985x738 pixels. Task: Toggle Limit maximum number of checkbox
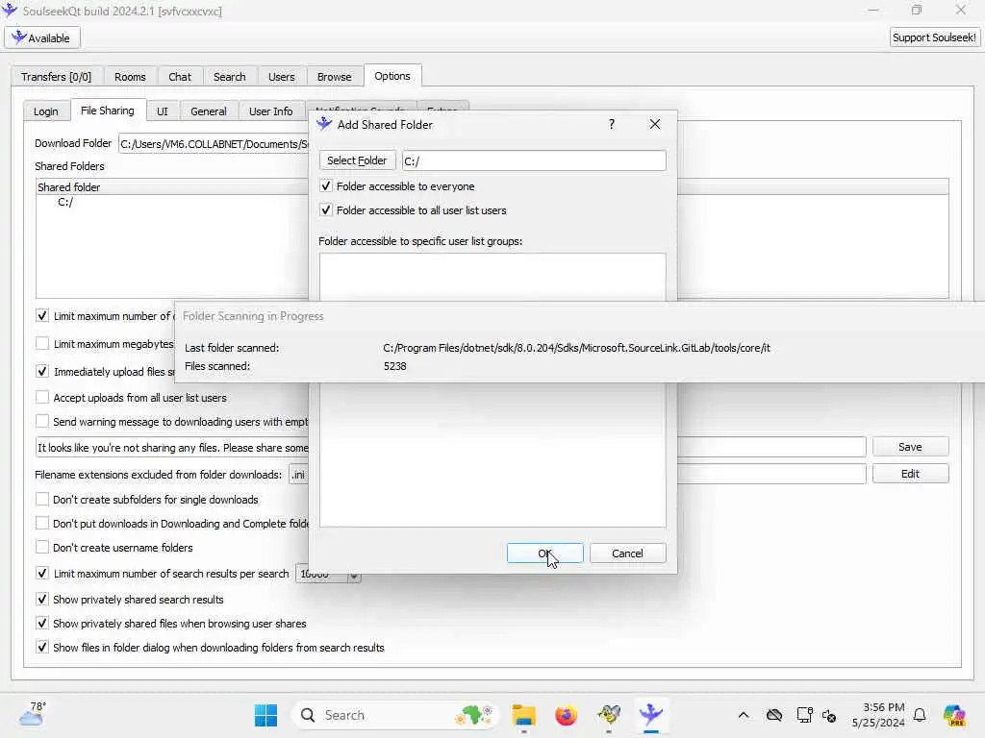point(42,315)
